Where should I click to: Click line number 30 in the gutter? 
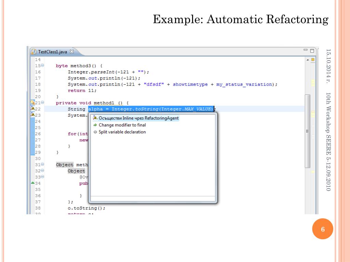[x=38, y=159]
